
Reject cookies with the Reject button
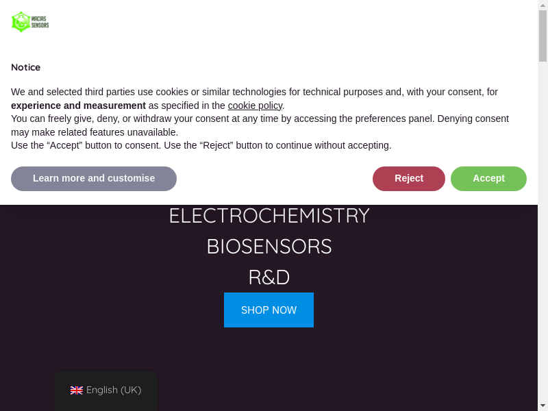pos(409,179)
